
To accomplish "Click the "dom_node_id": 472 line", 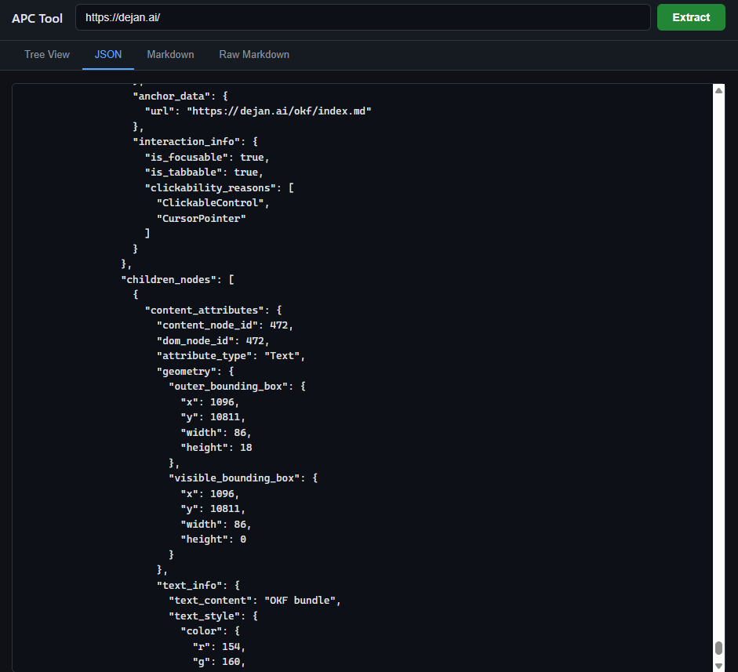I will (x=213, y=341).
